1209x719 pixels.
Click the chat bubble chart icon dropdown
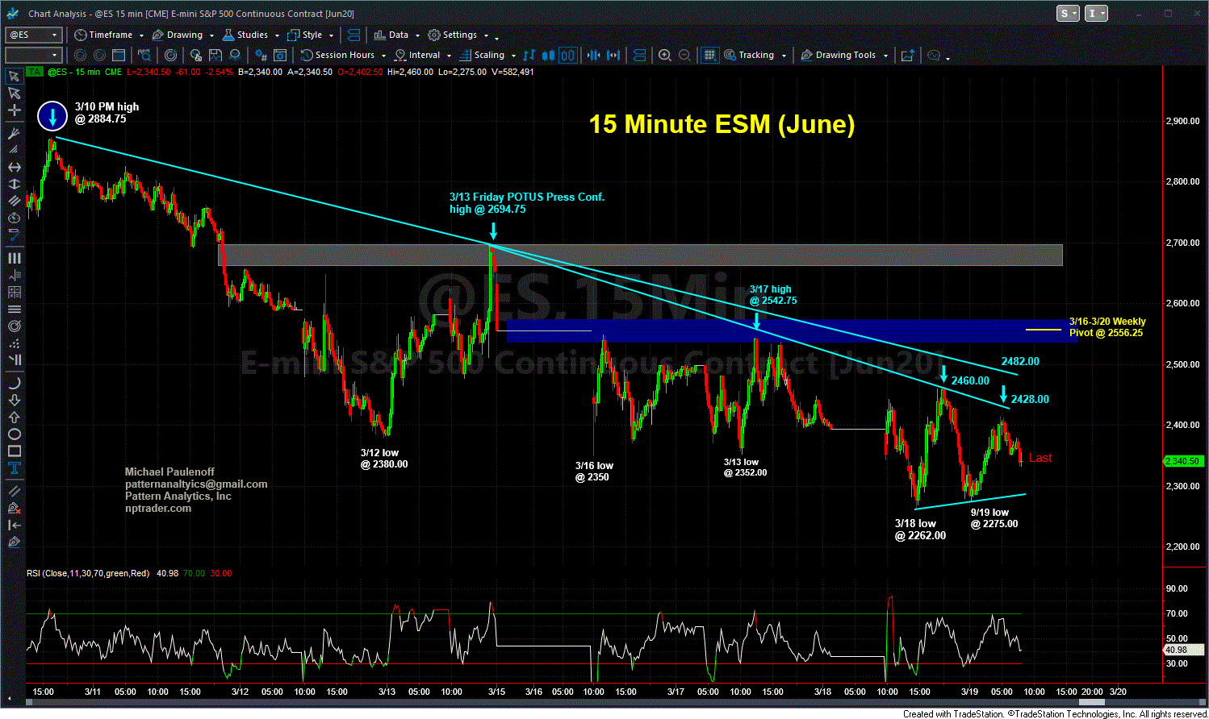click(x=938, y=56)
